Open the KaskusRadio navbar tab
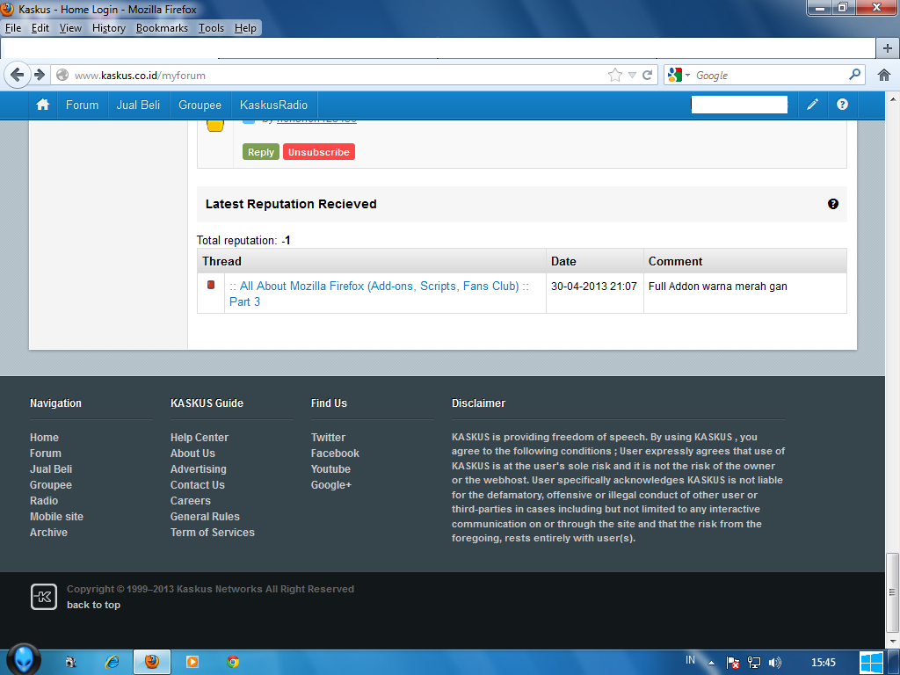Screen dimensions: 900x675 pos(274,105)
